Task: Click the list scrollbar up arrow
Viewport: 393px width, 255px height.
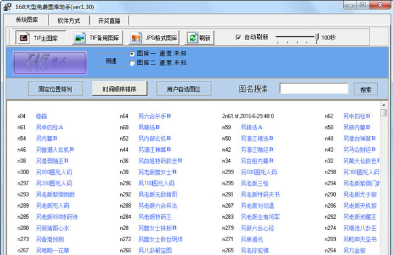Action: (x=384, y=105)
